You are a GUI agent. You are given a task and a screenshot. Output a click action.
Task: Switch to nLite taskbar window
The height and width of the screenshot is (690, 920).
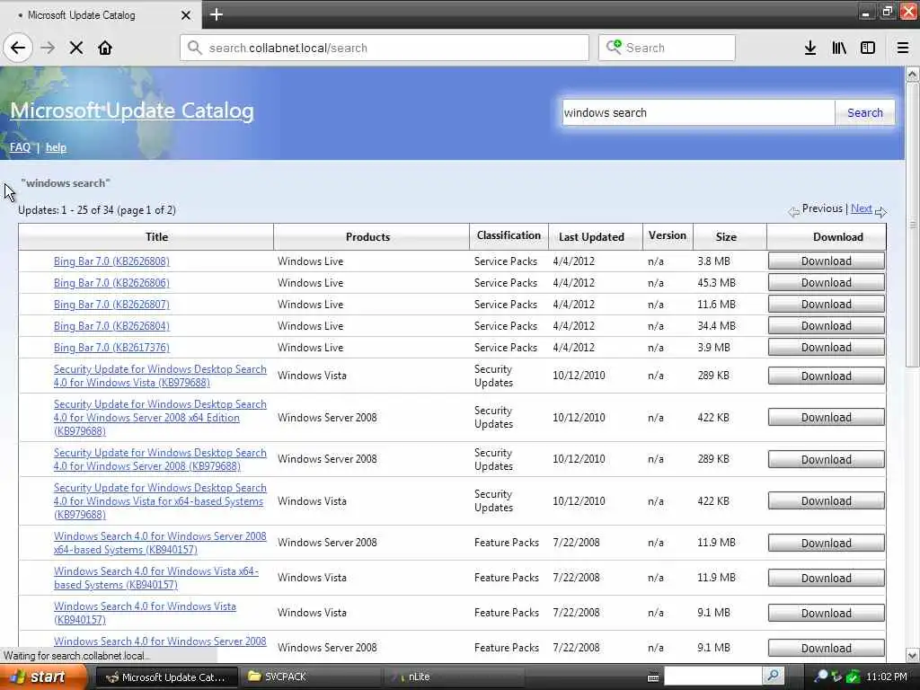point(455,677)
